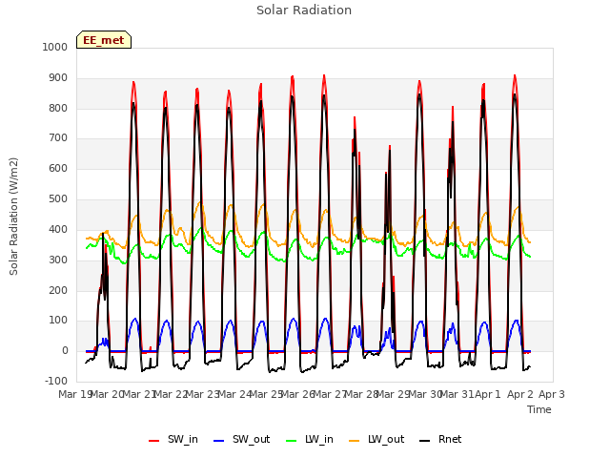Click the 600 y-axis tick label
This screenshot has height=458, width=610.
(x=58, y=168)
